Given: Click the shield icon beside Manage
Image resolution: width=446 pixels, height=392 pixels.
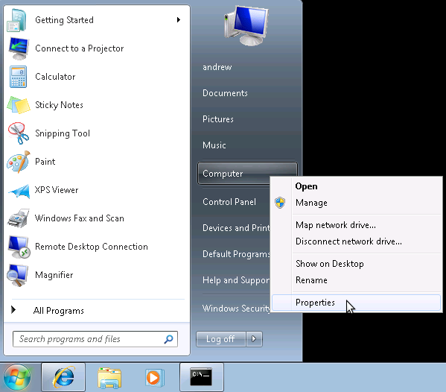Looking at the screenshot, I should [280, 203].
